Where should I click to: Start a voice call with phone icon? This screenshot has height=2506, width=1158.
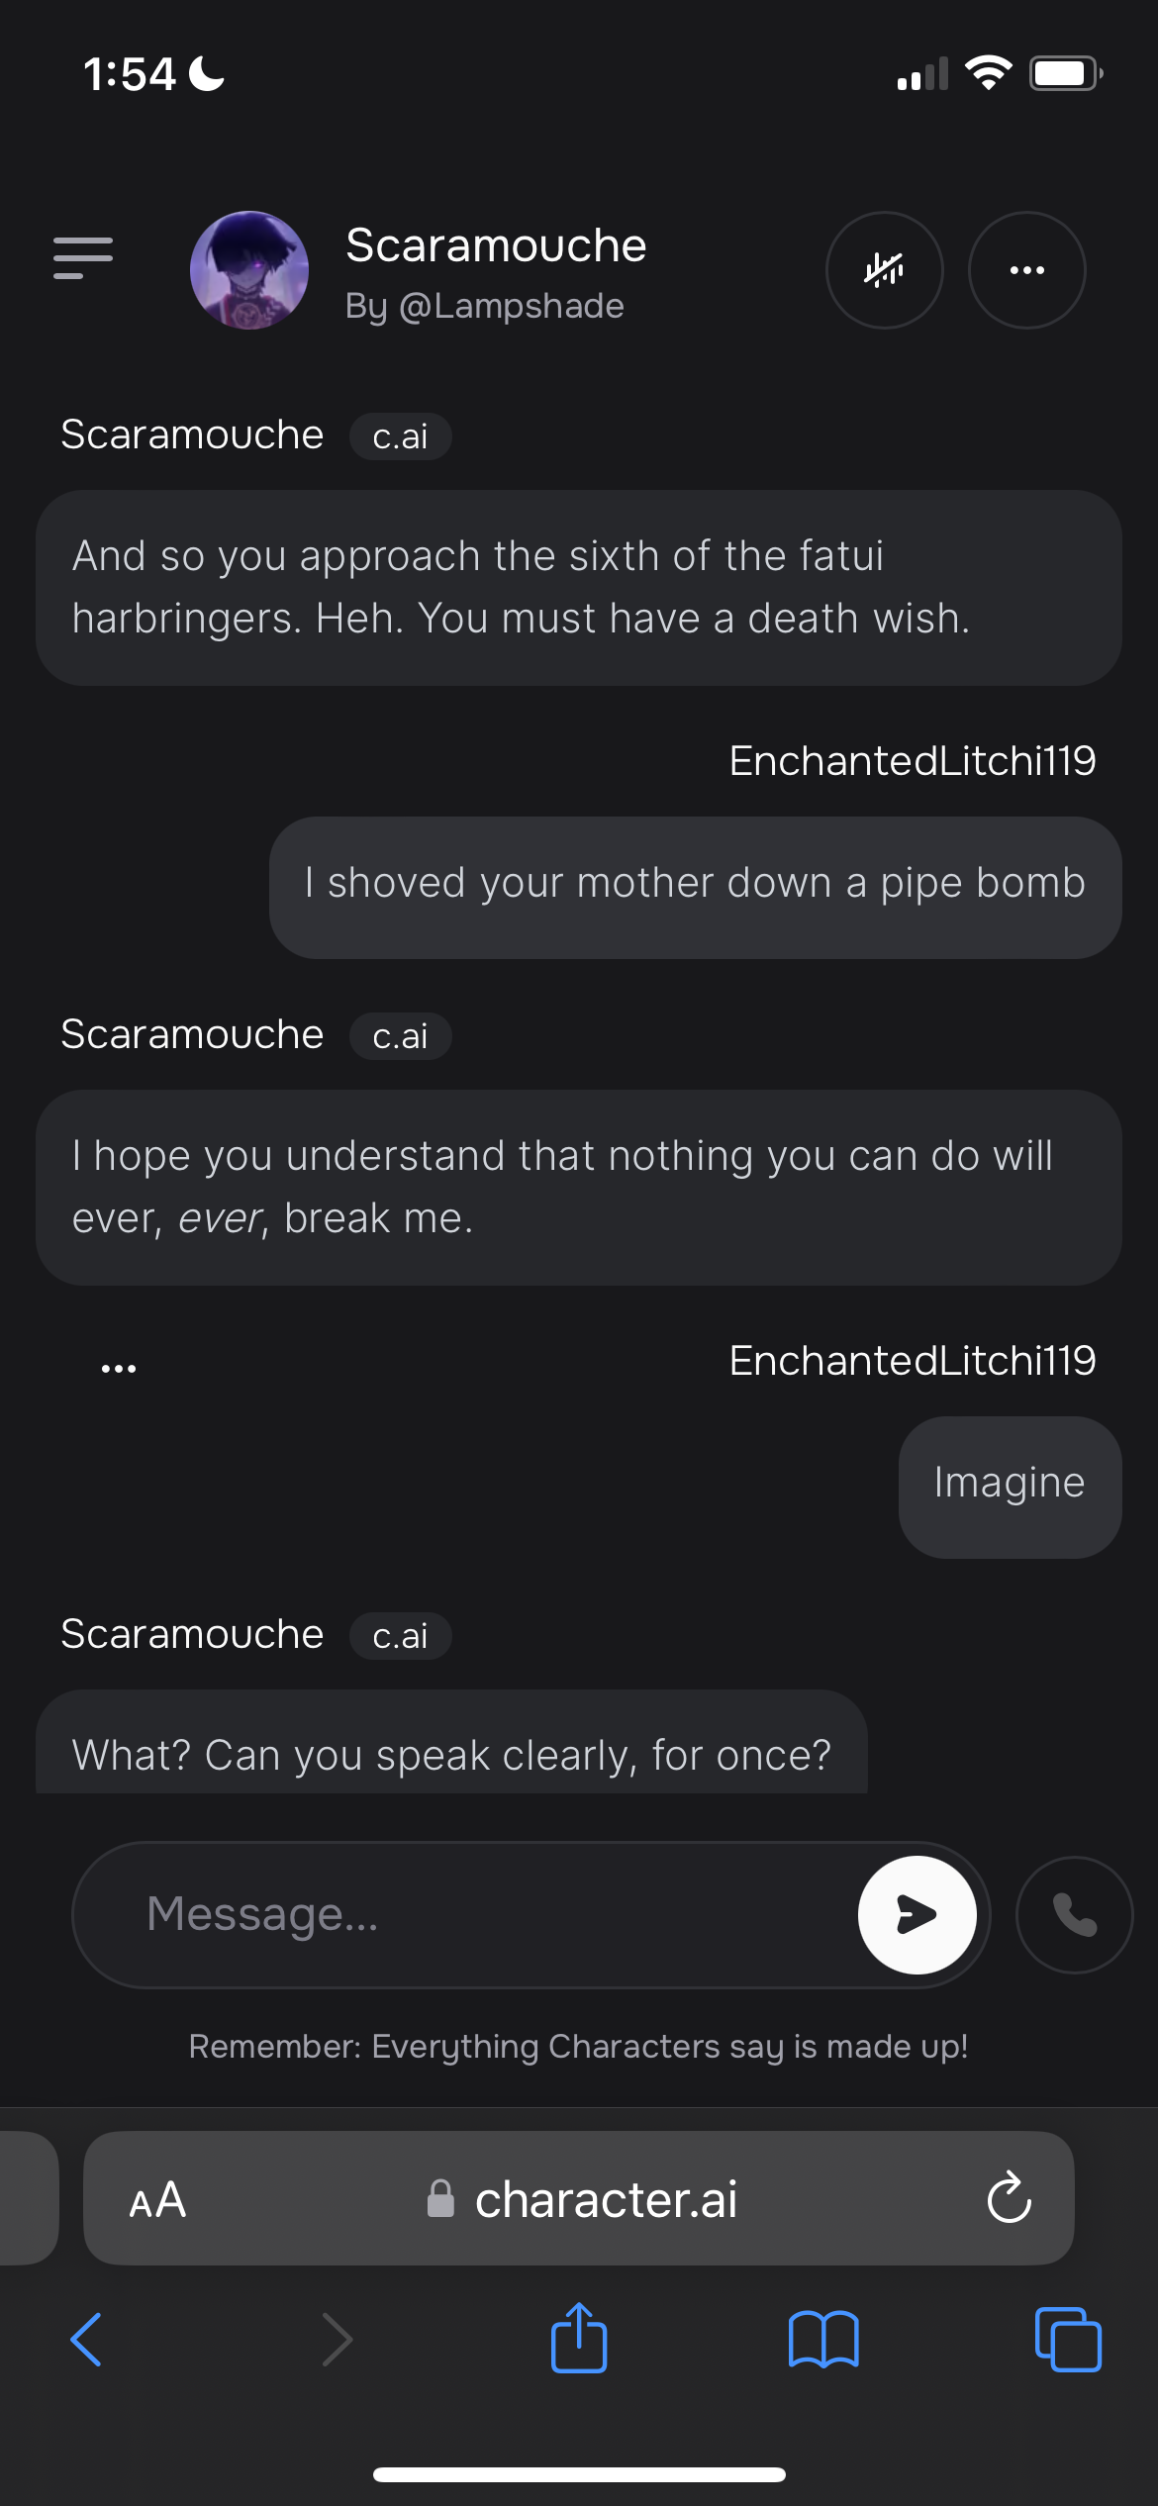(1074, 1914)
